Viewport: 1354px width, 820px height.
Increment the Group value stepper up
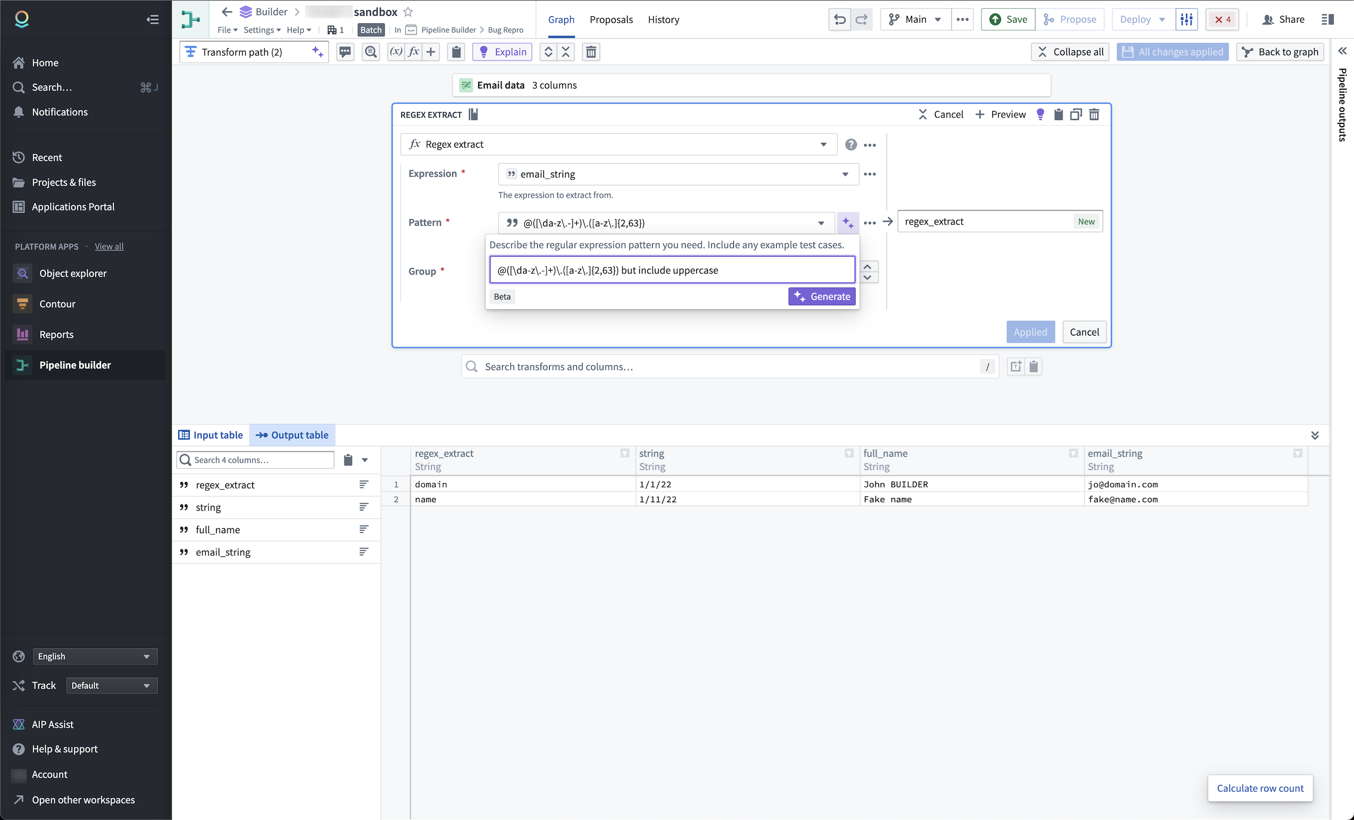point(867,266)
